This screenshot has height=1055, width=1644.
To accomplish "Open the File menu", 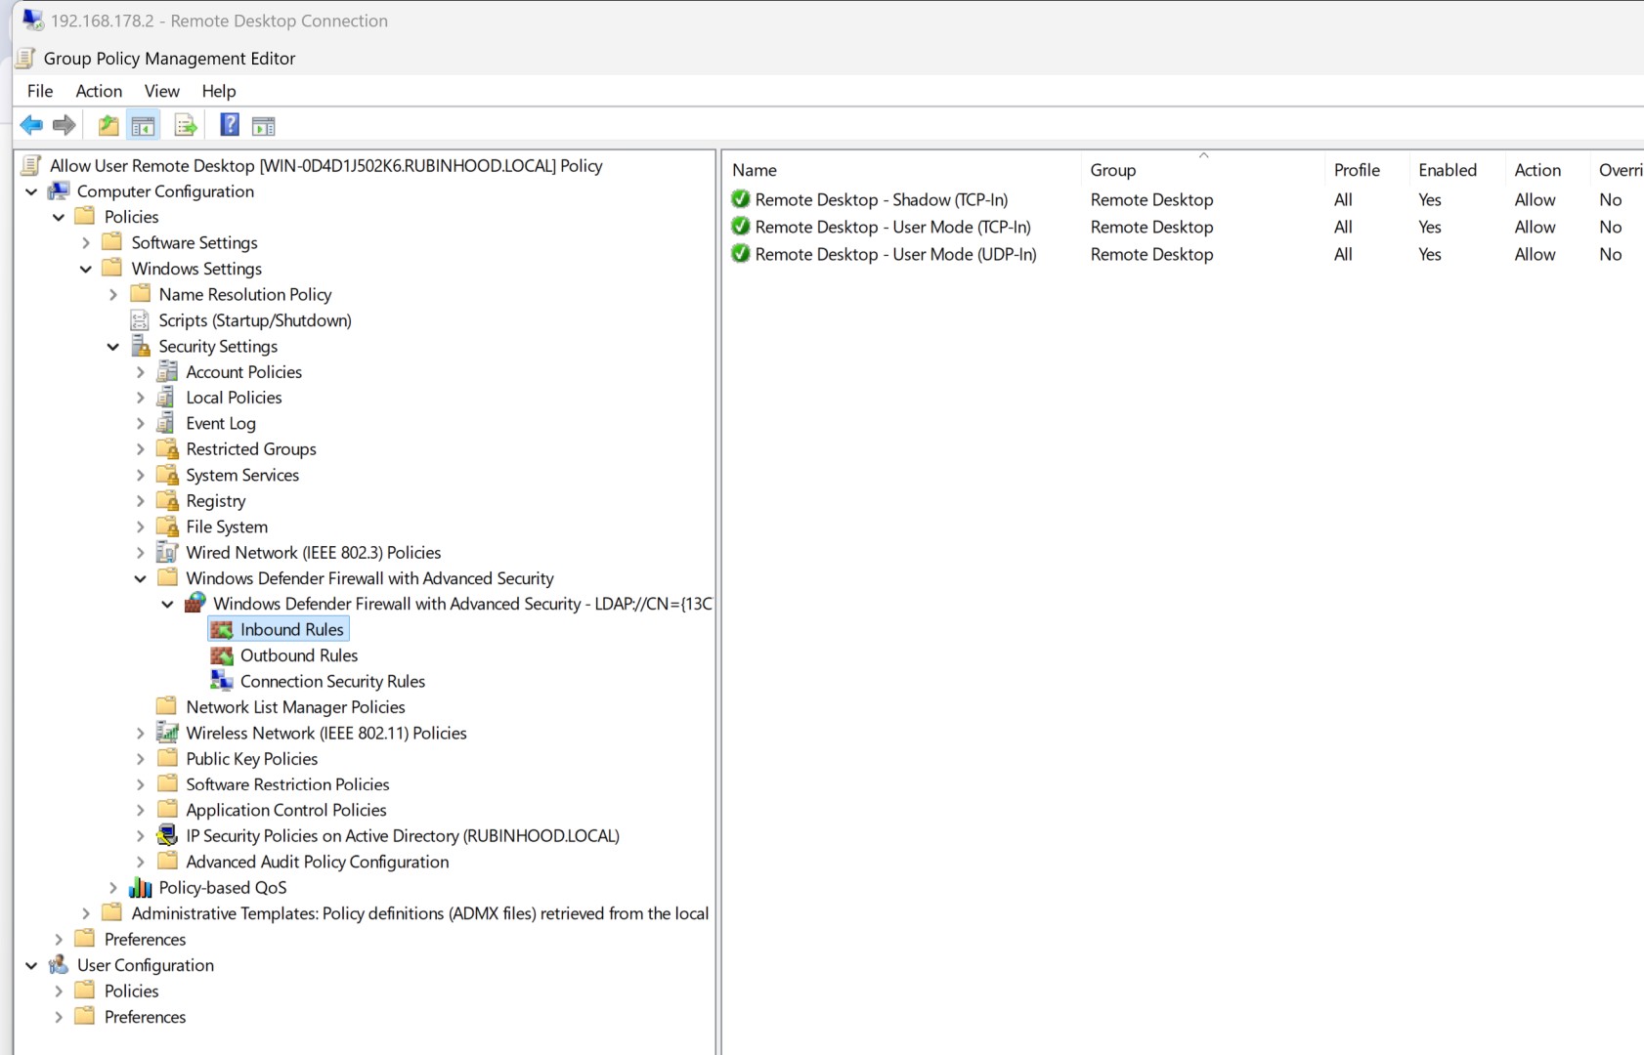I will pos(40,91).
